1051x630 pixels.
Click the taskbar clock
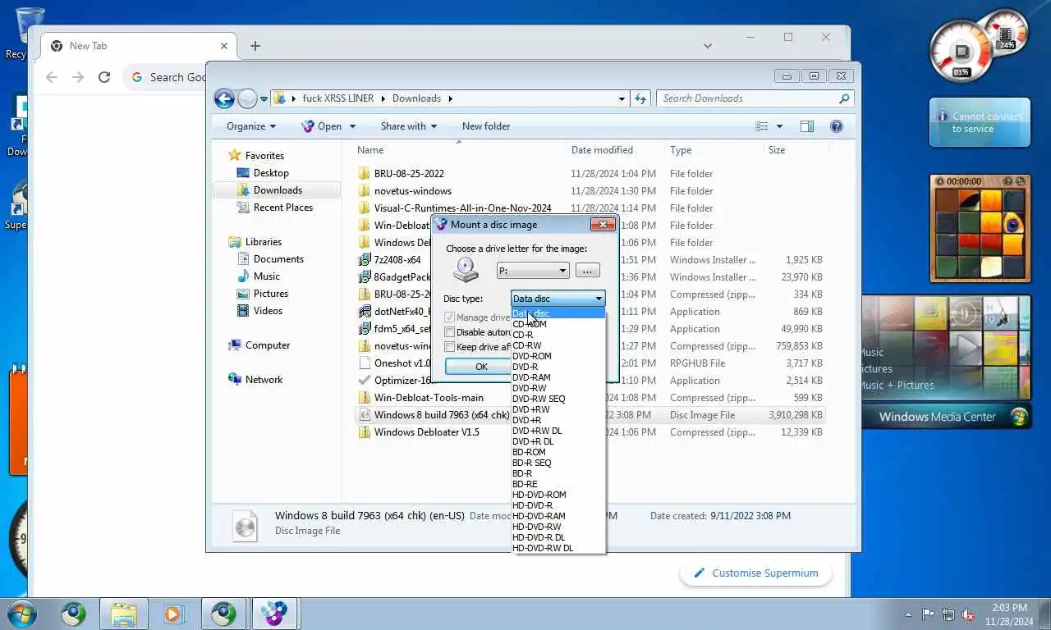click(1008, 614)
